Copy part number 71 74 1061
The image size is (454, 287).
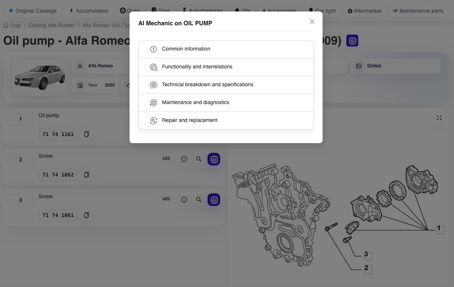pos(86,215)
